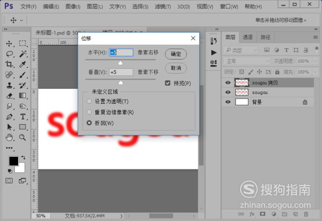Toggle Quick Mask mode

[9, 181]
